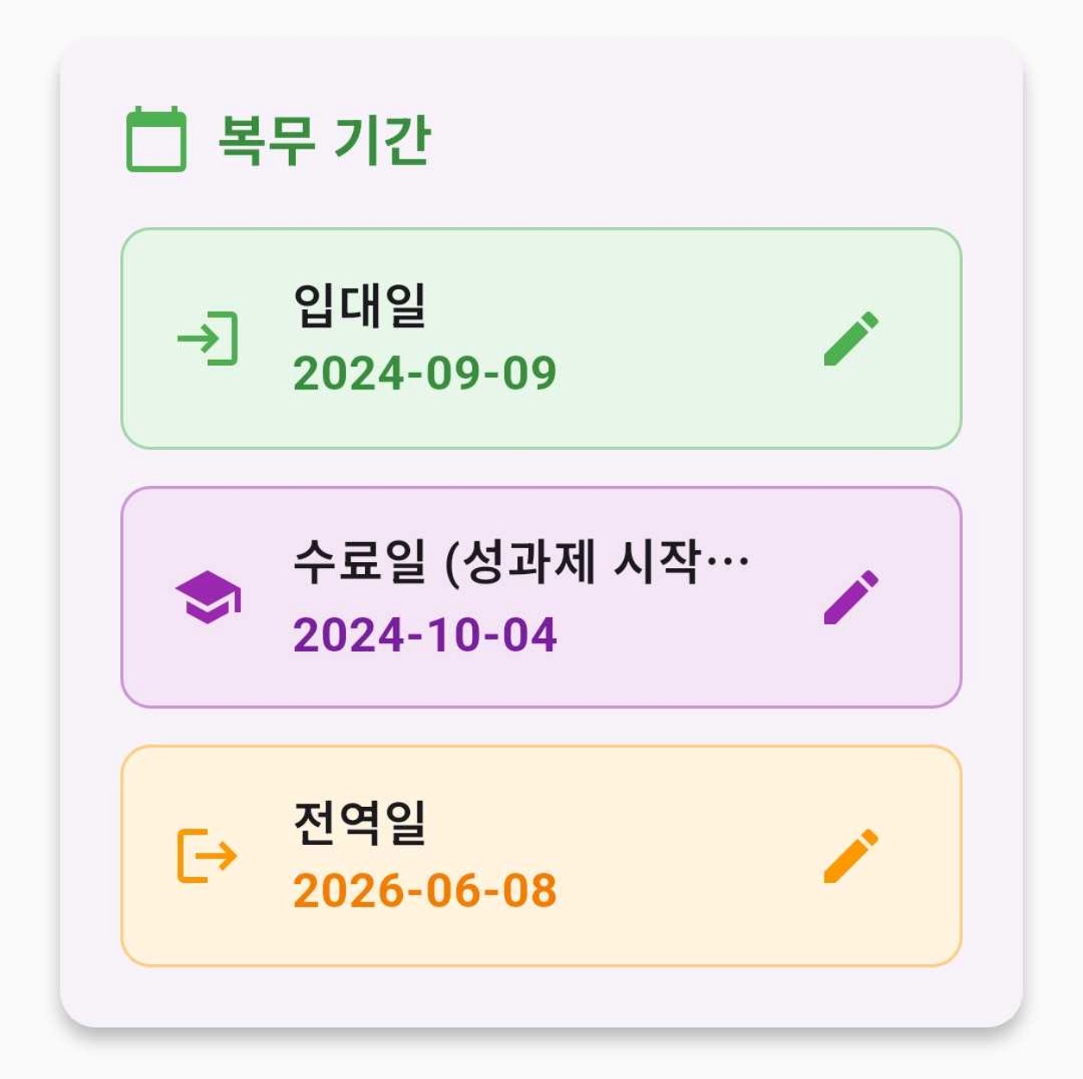This screenshot has height=1079, width=1083.
Task: Open the completion date picker for 2024-10-04
Action: pyautogui.click(x=426, y=637)
